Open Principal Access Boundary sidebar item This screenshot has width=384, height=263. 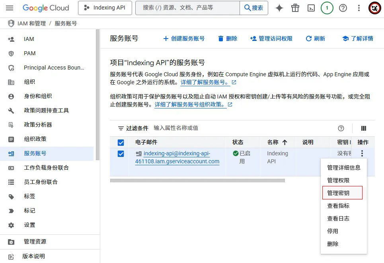47,68
